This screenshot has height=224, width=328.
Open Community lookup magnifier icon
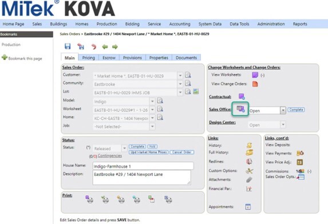pos(188,83)
